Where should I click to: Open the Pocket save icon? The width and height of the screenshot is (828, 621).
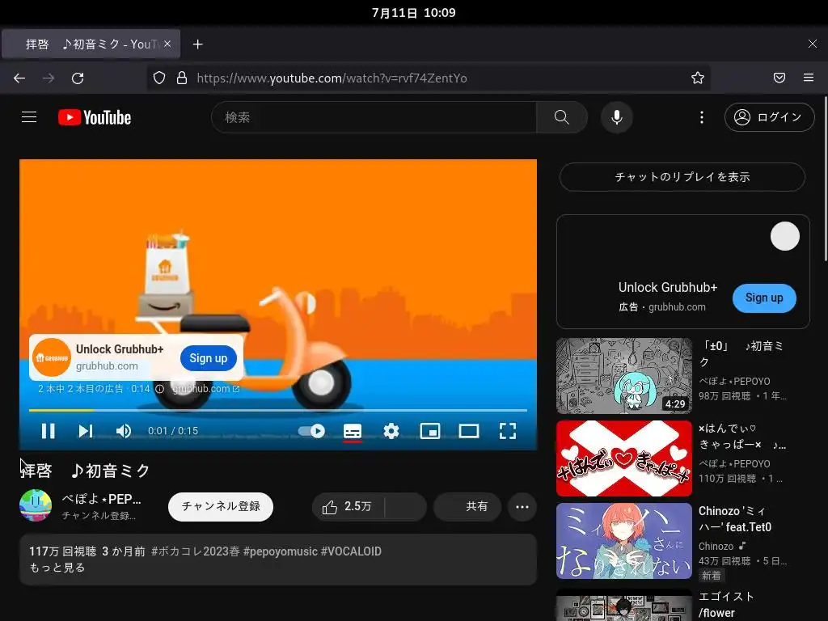[x=779, y=78]
